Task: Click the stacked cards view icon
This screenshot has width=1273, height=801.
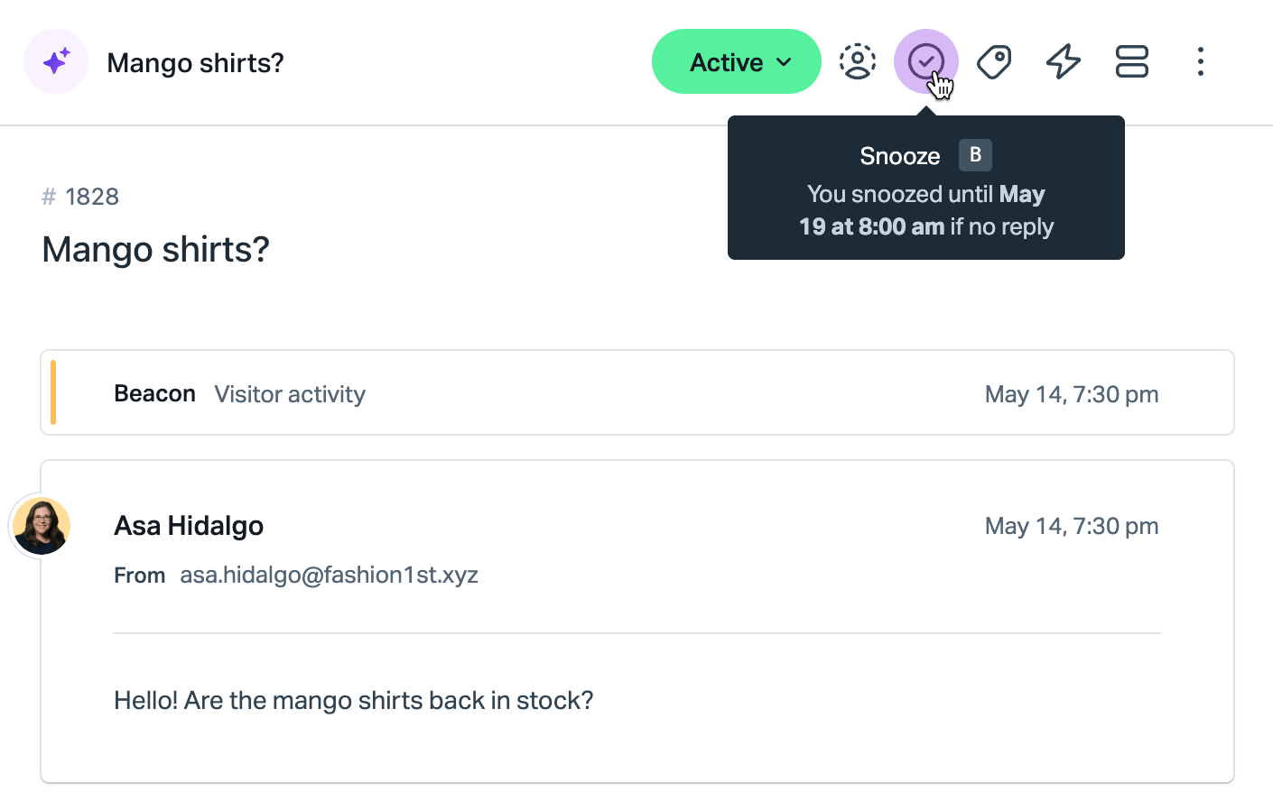Action: tap(1131, 61)
